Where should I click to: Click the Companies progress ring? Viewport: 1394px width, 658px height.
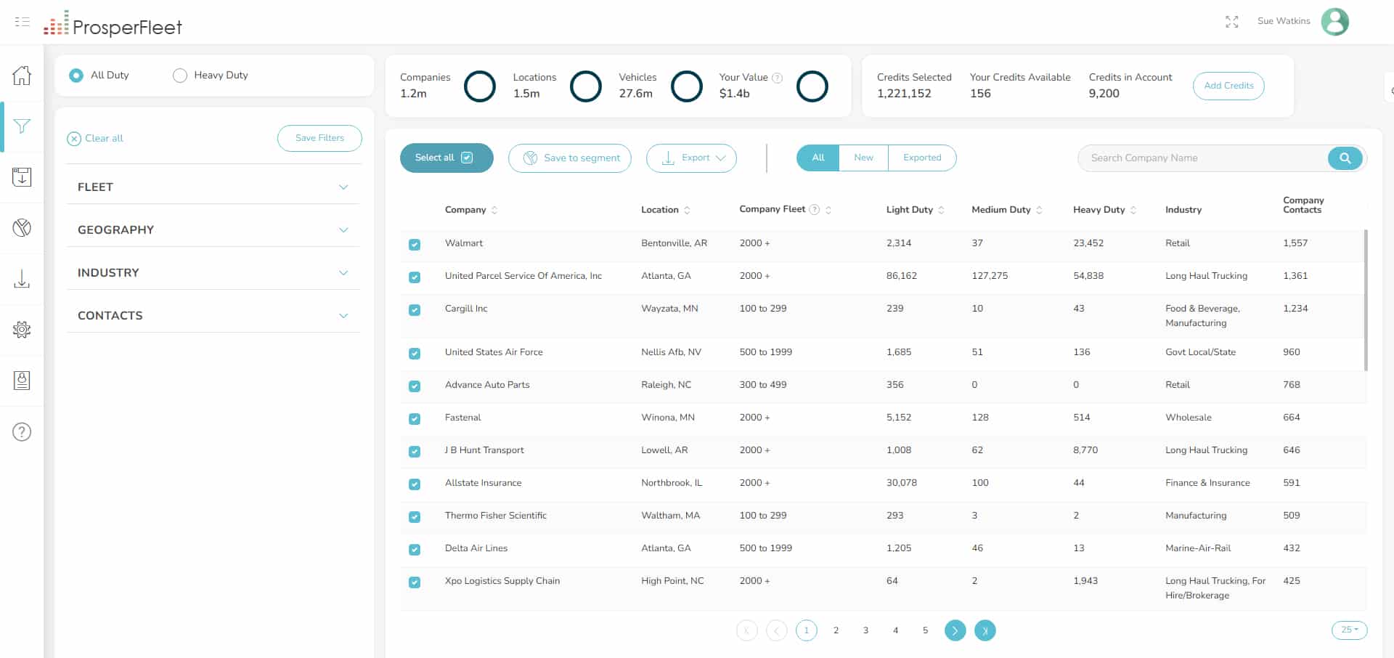click(x=480, y=86)
